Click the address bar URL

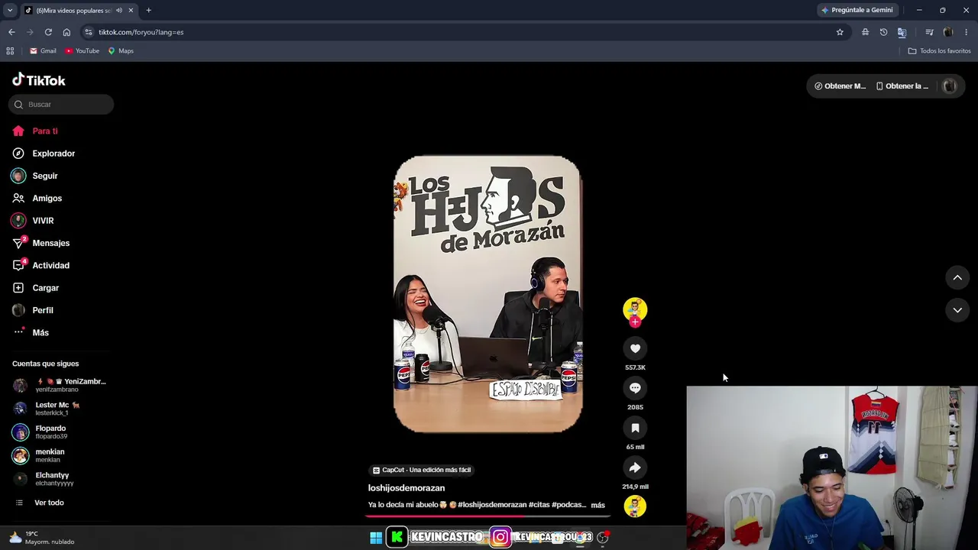[141, 32]
